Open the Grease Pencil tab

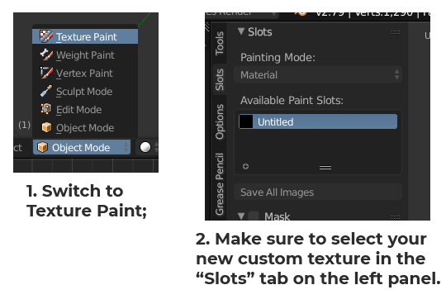click(220, 184)
